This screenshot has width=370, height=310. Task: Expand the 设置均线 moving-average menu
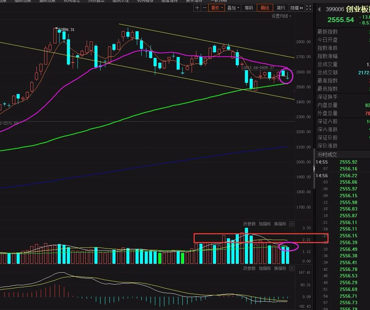[x=281, y=16]
